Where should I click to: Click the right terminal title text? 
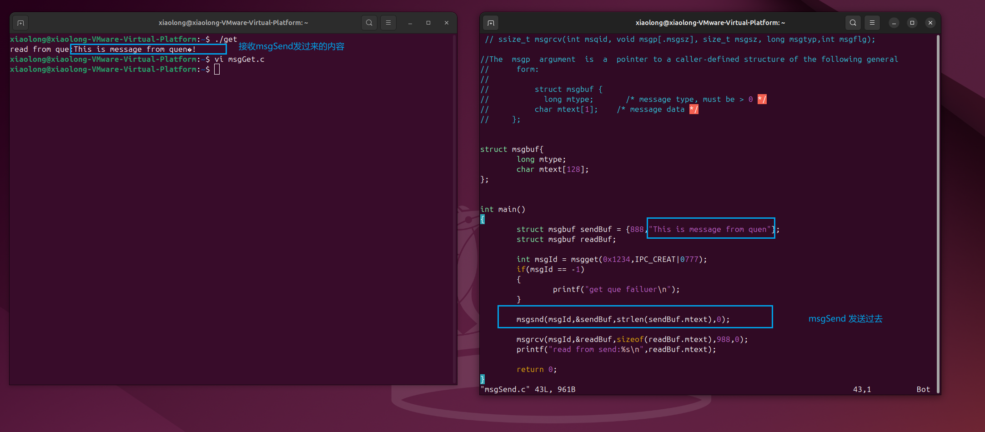pyautogui.click(x=710, y=23)
